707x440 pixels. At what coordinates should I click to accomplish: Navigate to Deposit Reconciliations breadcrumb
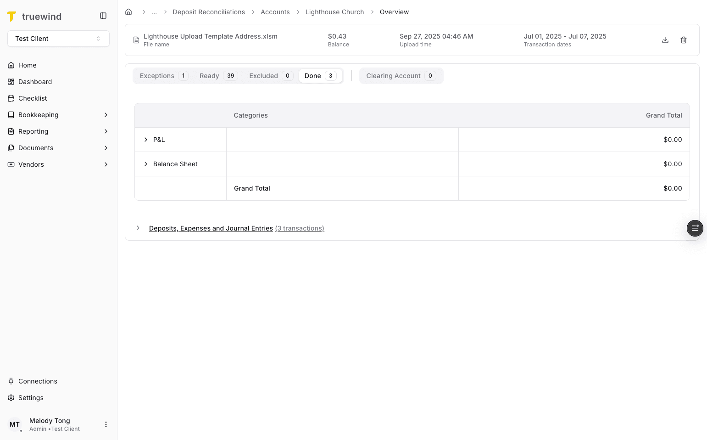[x=209, y=11]
